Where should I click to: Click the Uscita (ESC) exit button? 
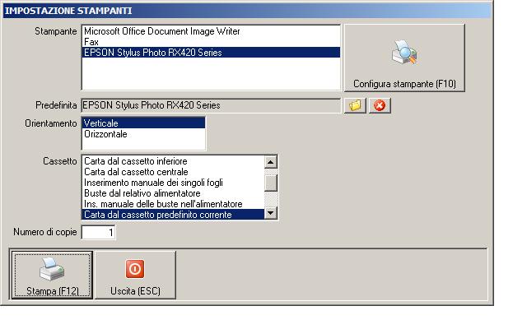click(135, 275)
